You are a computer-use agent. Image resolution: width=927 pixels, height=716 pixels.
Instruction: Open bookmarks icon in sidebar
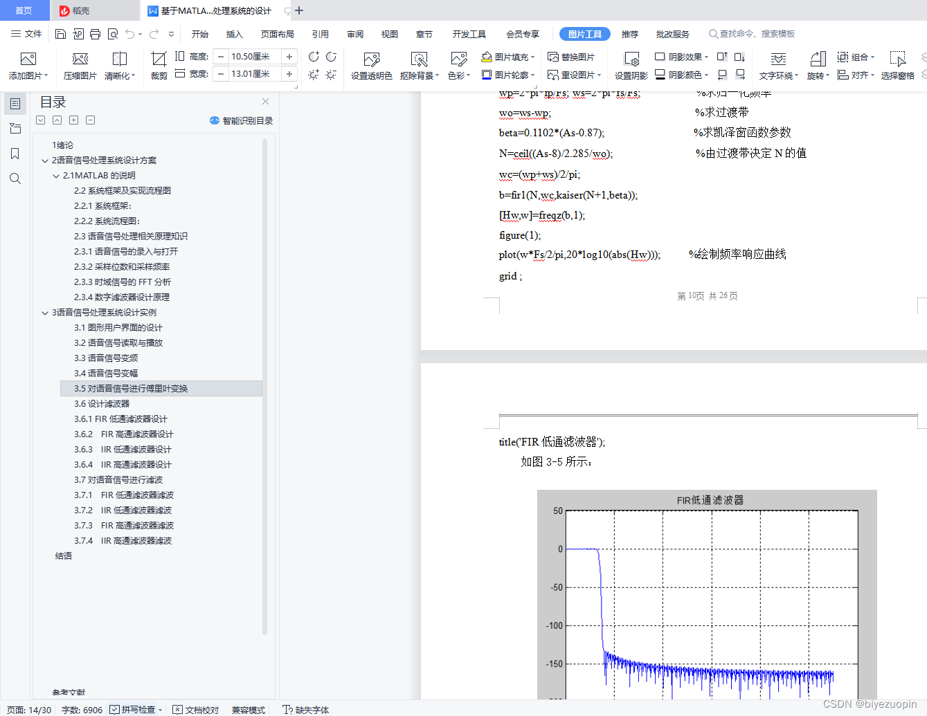(x=15, y=154)
